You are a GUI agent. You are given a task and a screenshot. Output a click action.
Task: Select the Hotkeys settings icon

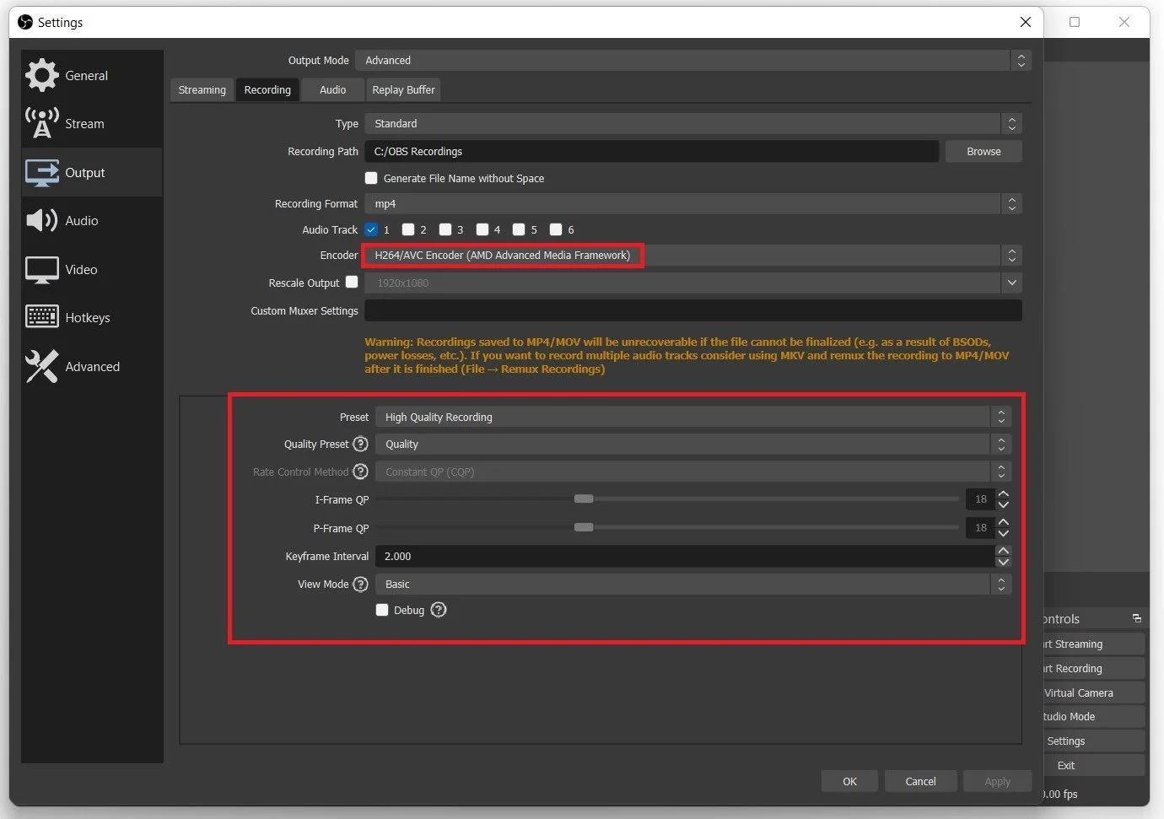[88, 317]
